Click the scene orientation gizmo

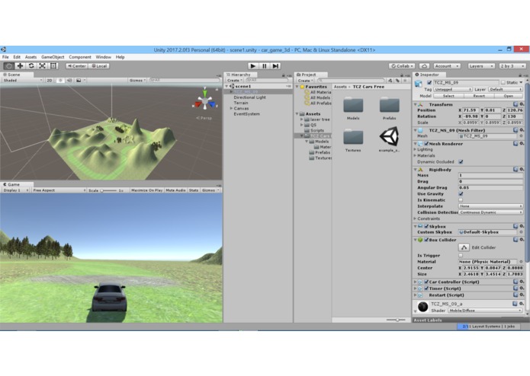coord(205,100)
